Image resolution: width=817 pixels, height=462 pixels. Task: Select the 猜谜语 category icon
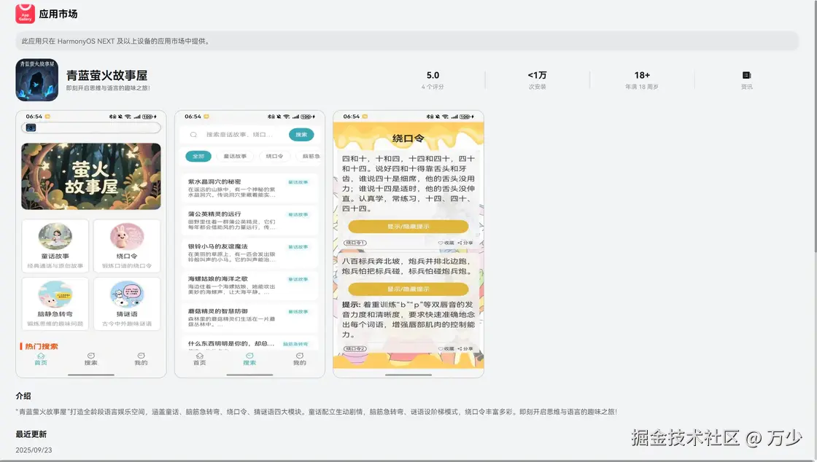click(127, 294)
